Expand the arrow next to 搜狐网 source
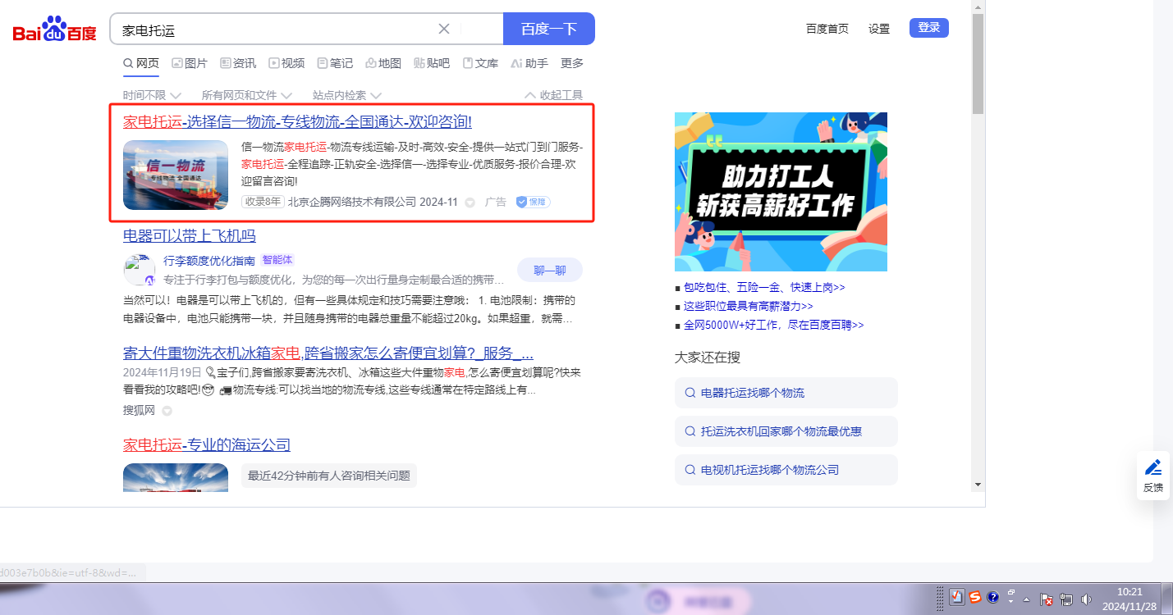 coord(167,411)
